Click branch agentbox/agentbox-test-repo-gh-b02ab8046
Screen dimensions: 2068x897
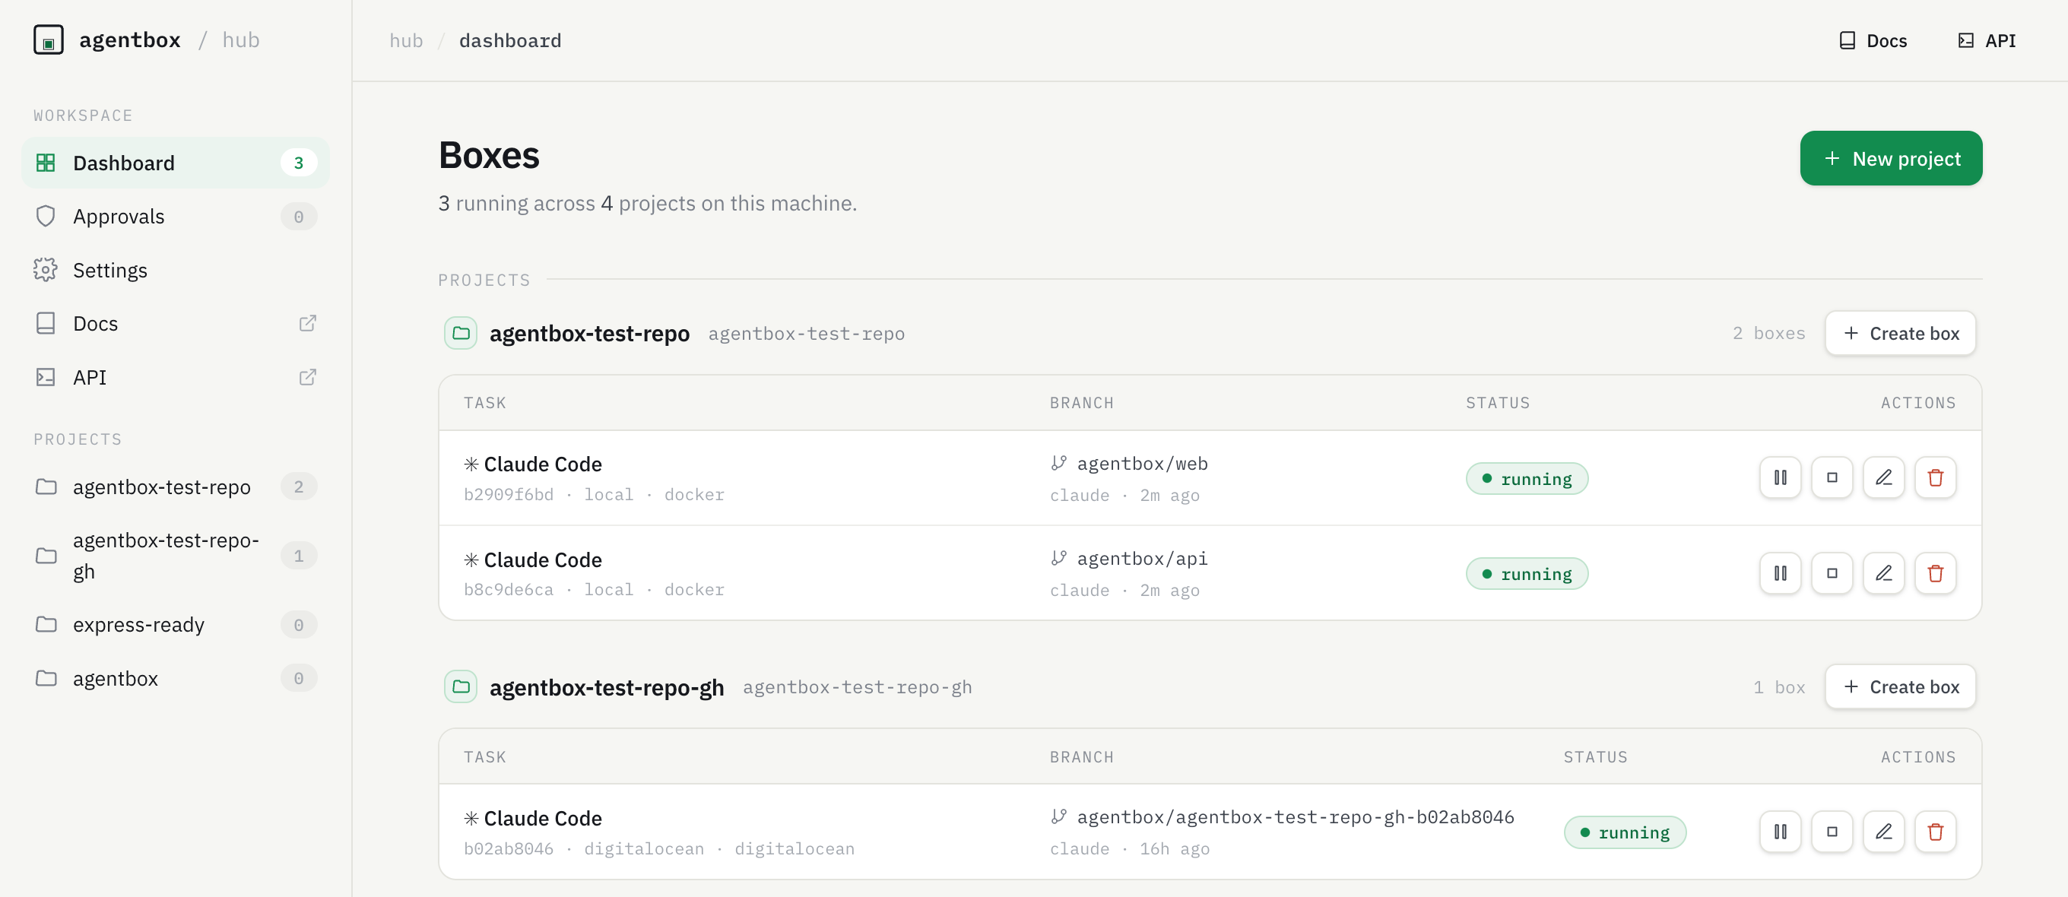1295,816
